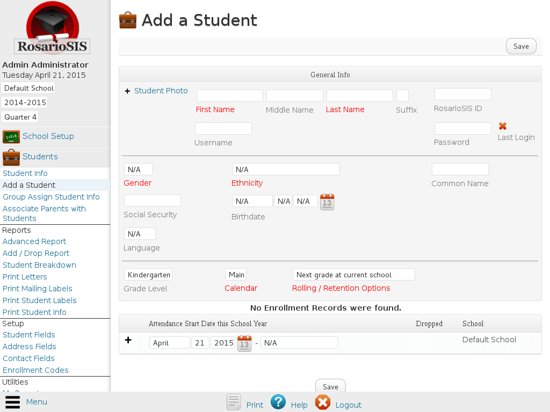Click the red X next to Password
Screen dimensions: 550x412
(x=503, y=126)
